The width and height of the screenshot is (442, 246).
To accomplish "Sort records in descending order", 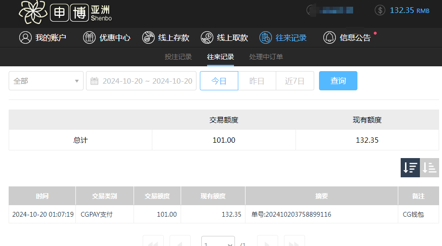I will (x=410, y=168).
